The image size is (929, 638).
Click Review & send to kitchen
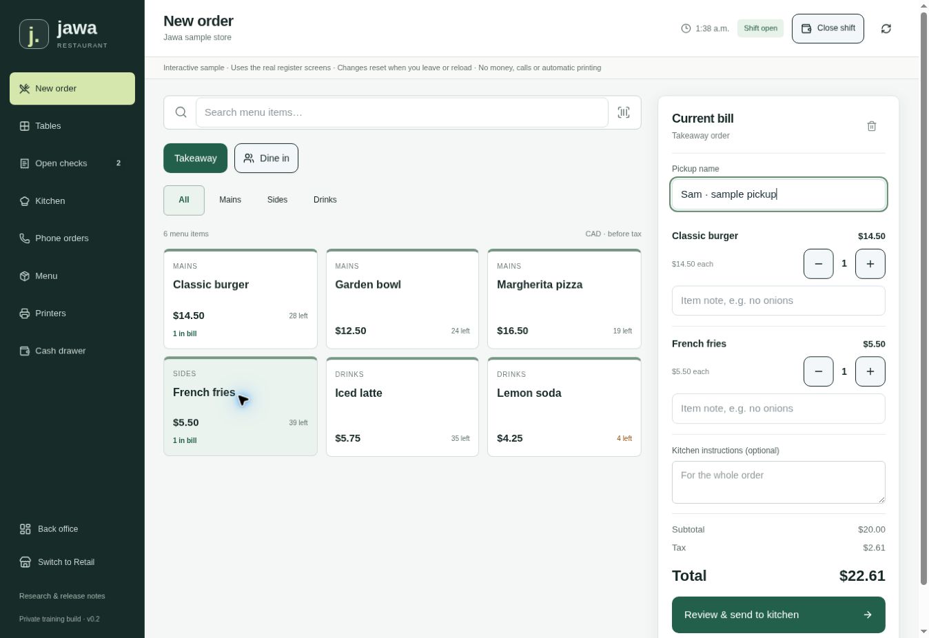[779, 615]
